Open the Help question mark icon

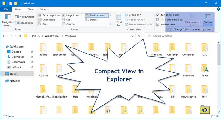coord(218,9)
